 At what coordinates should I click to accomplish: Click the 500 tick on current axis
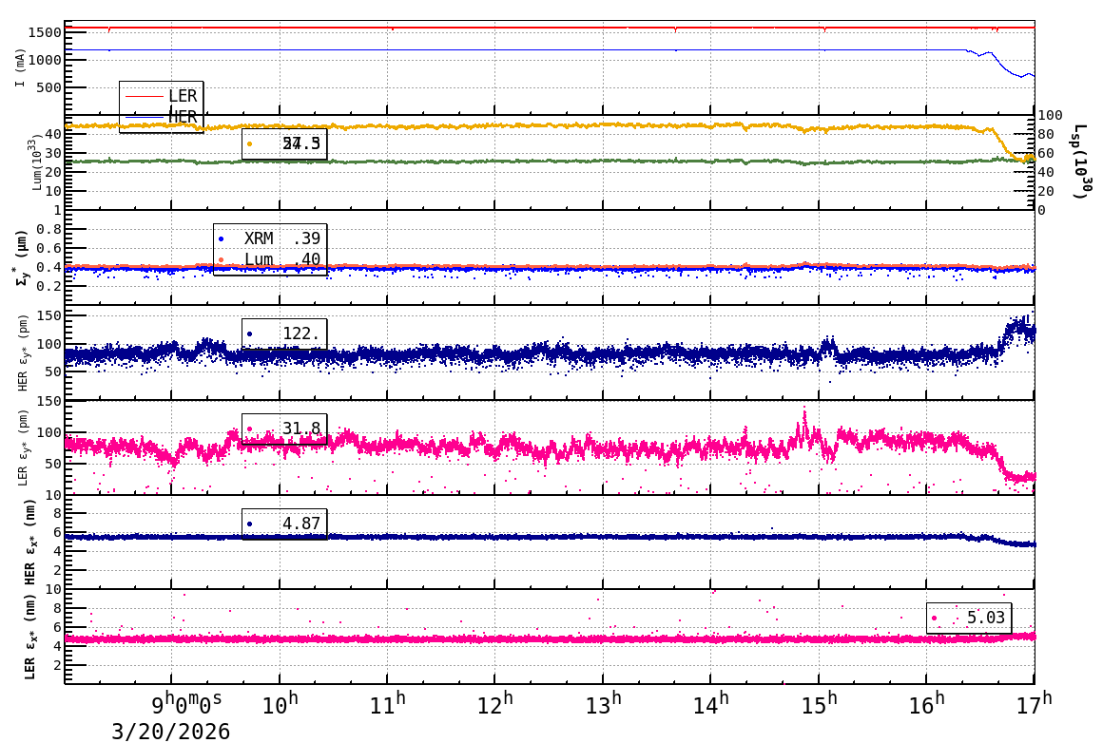point(49,87)
